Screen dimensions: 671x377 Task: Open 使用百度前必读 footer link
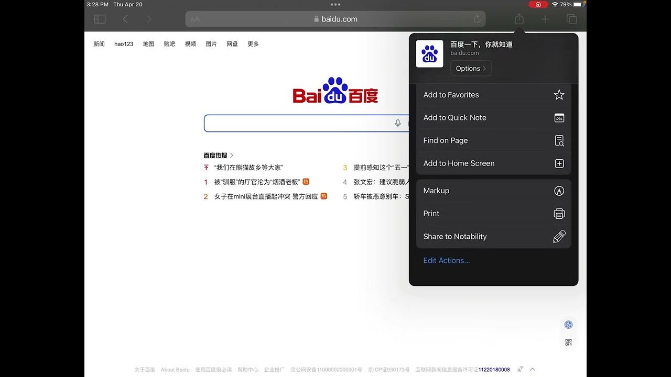[213, 370]
